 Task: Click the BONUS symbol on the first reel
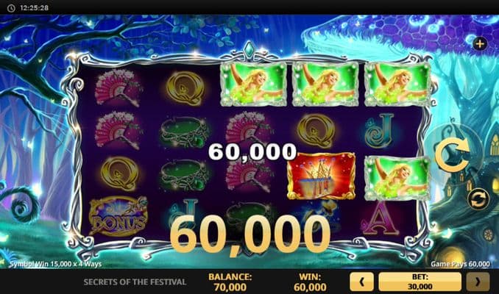click(x=118, y=217)
